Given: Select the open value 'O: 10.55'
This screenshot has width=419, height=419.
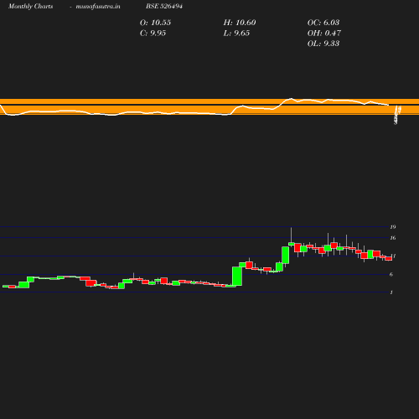Looking at the screenshot, I should [x=155, y=23].
